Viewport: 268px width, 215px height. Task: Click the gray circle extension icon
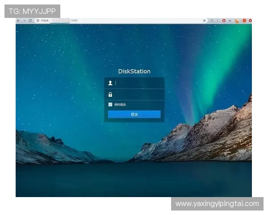pos(211,21)
